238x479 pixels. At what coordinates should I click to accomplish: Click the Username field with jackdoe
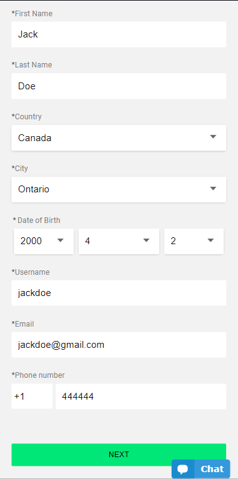click(x=119, y=293)
